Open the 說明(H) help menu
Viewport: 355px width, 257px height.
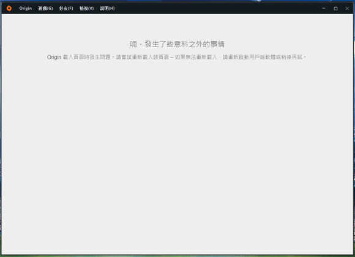(x=107, y=9)
